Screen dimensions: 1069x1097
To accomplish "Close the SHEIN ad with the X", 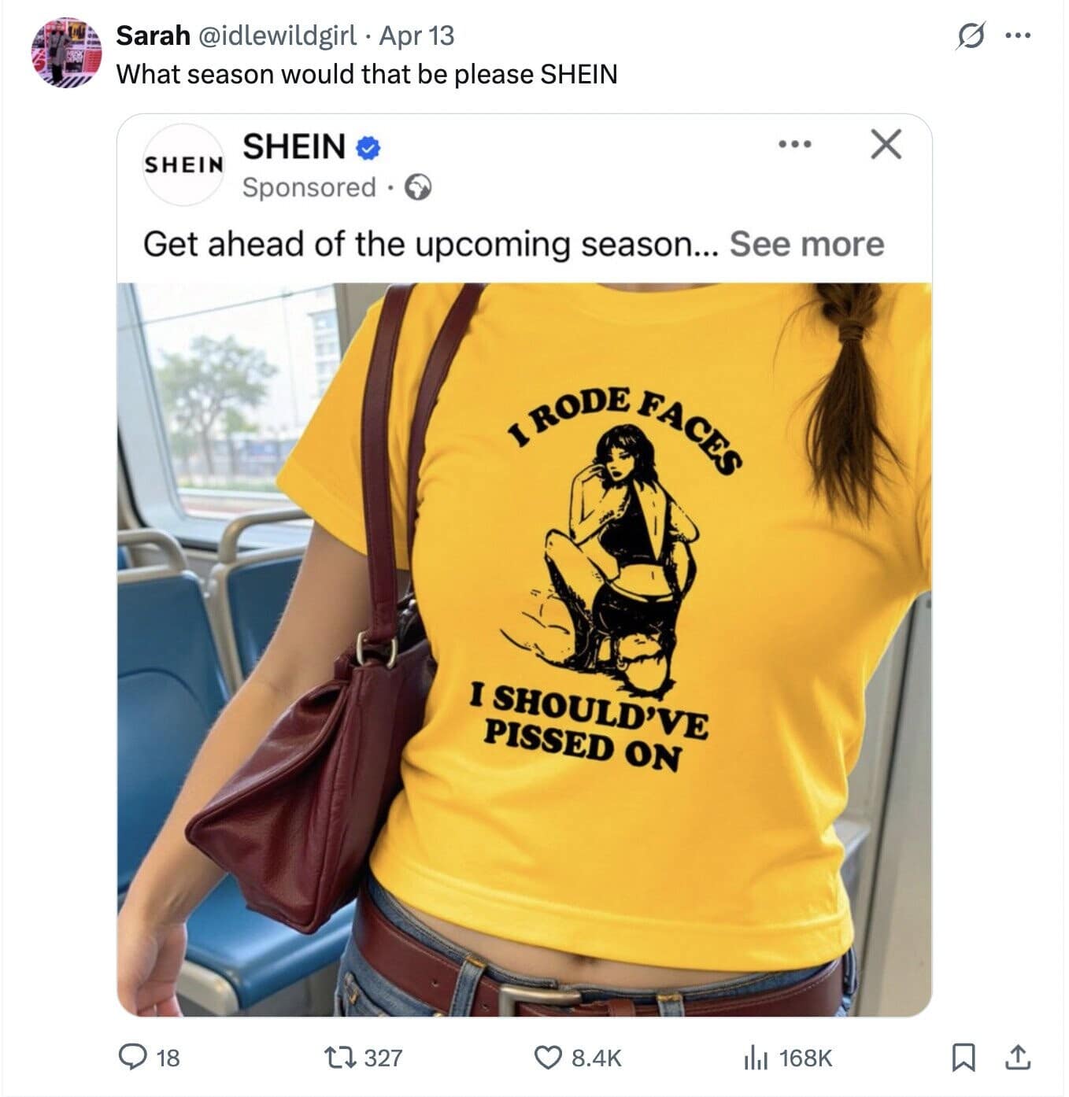I will (x=886, y=144).
